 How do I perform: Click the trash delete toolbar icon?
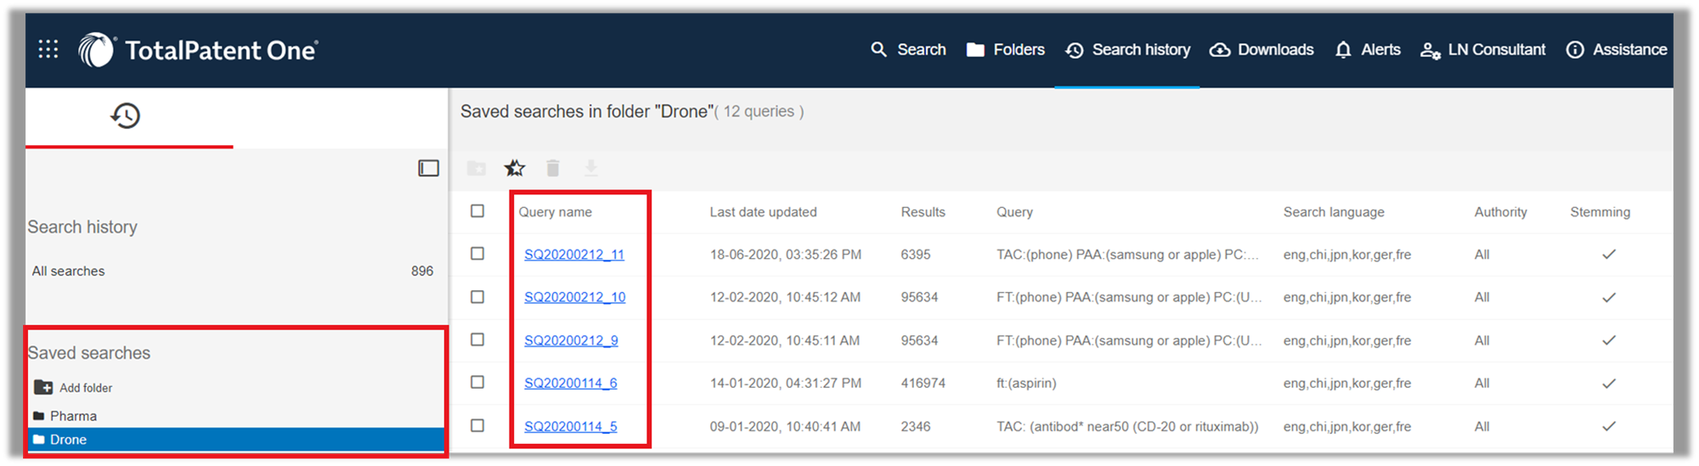553,168
